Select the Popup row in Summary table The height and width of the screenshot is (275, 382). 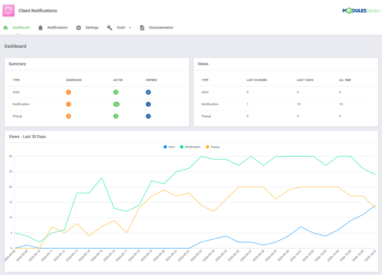tap(97, 116)
